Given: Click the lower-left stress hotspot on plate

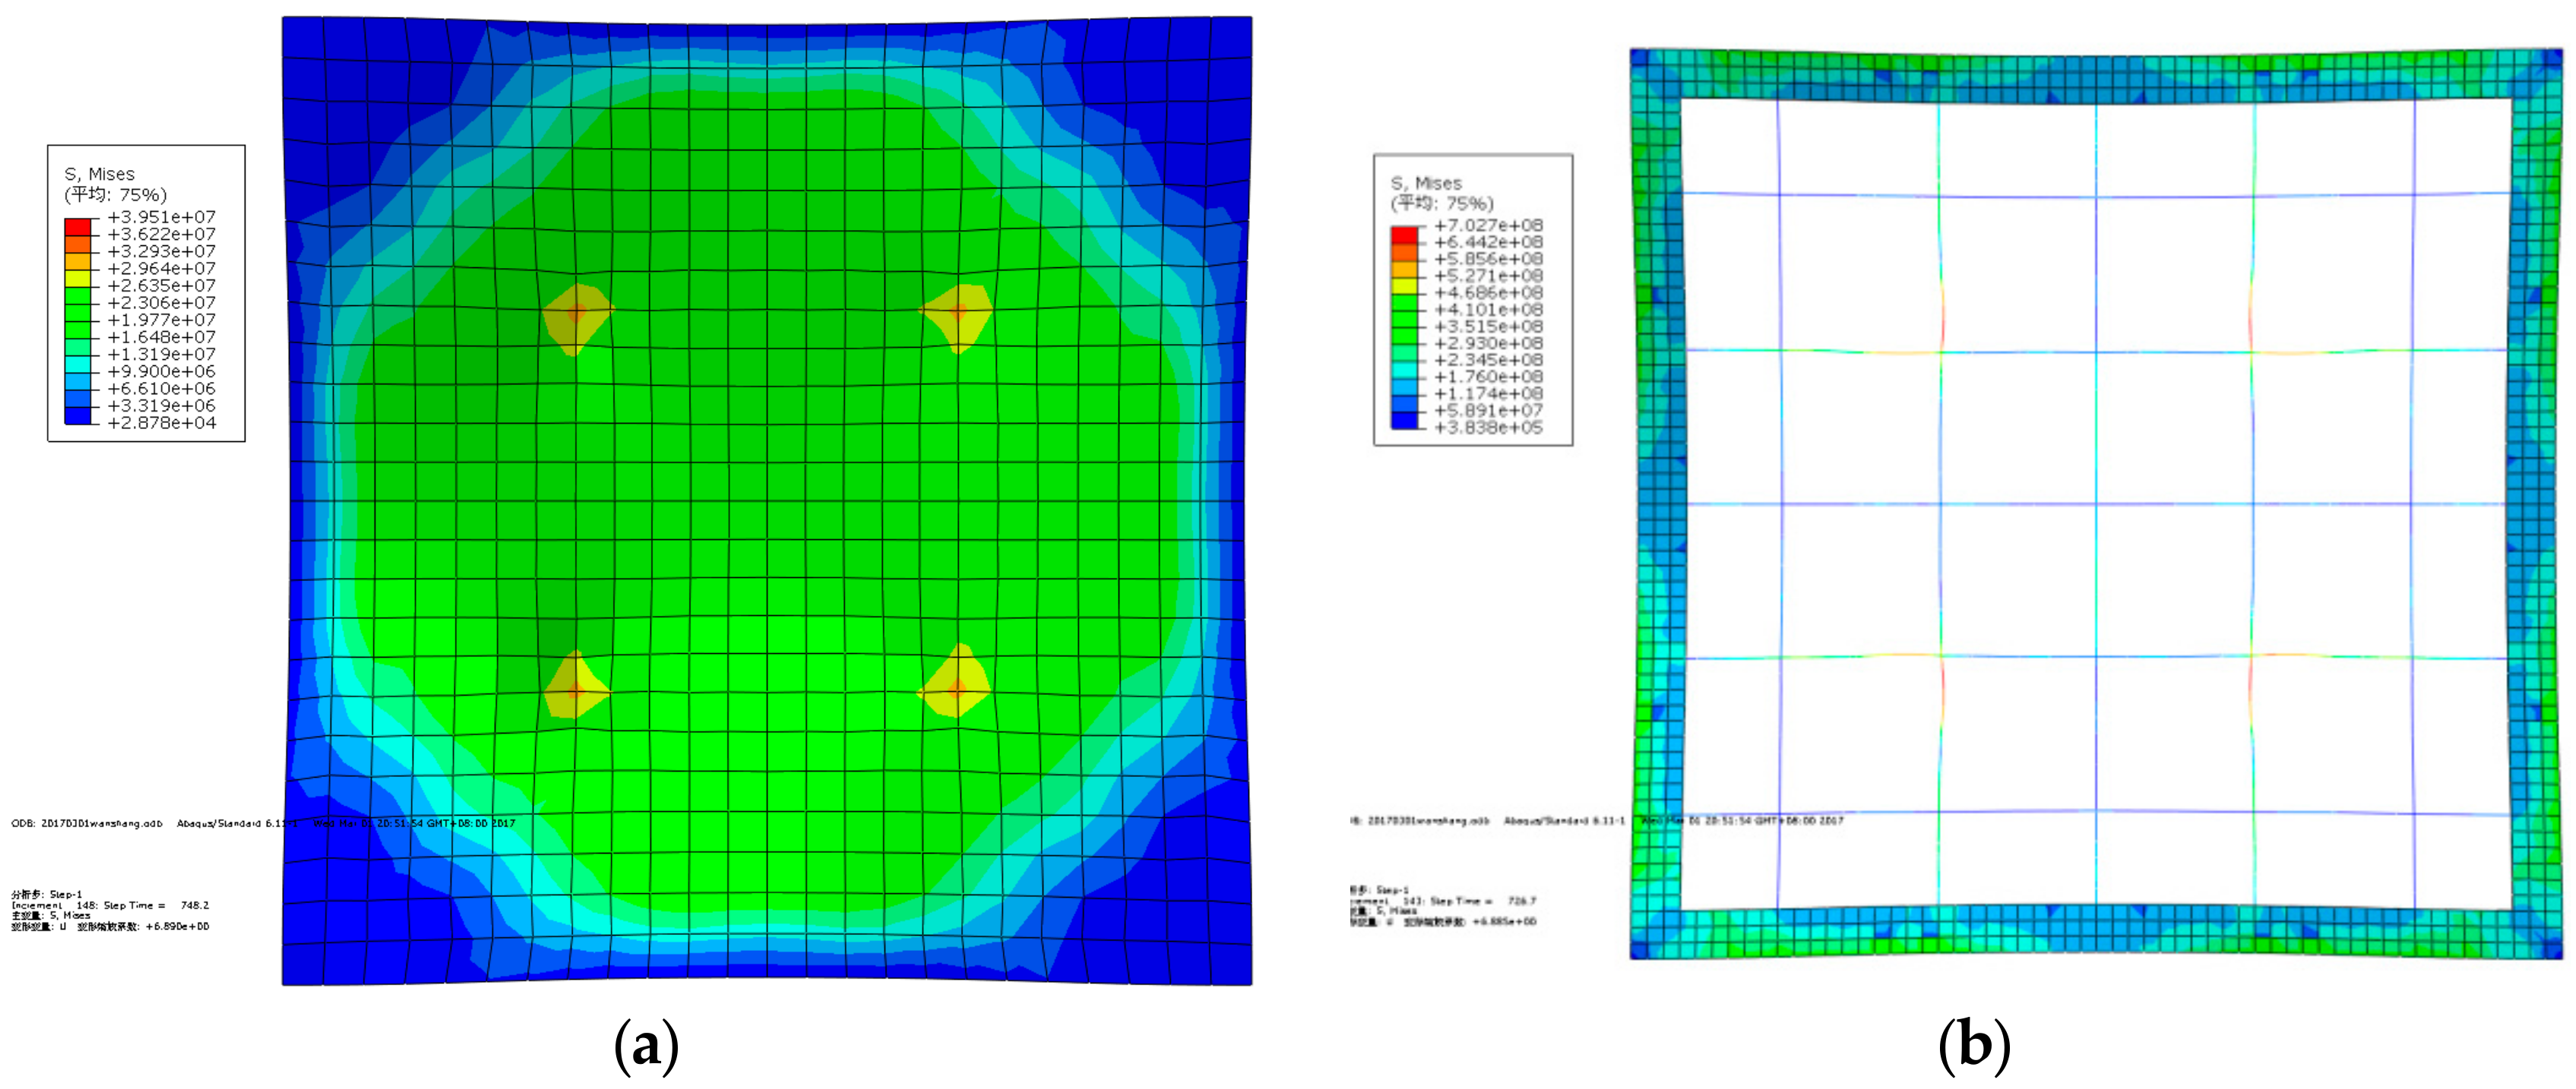Looking at the screenshot, I should [x=576, y=690].
